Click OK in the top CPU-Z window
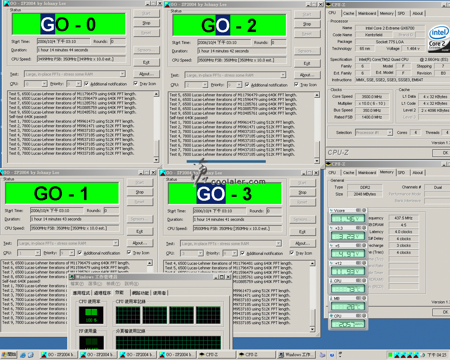 442,153
